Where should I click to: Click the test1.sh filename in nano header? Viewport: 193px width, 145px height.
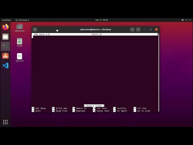tap(96, 34)
